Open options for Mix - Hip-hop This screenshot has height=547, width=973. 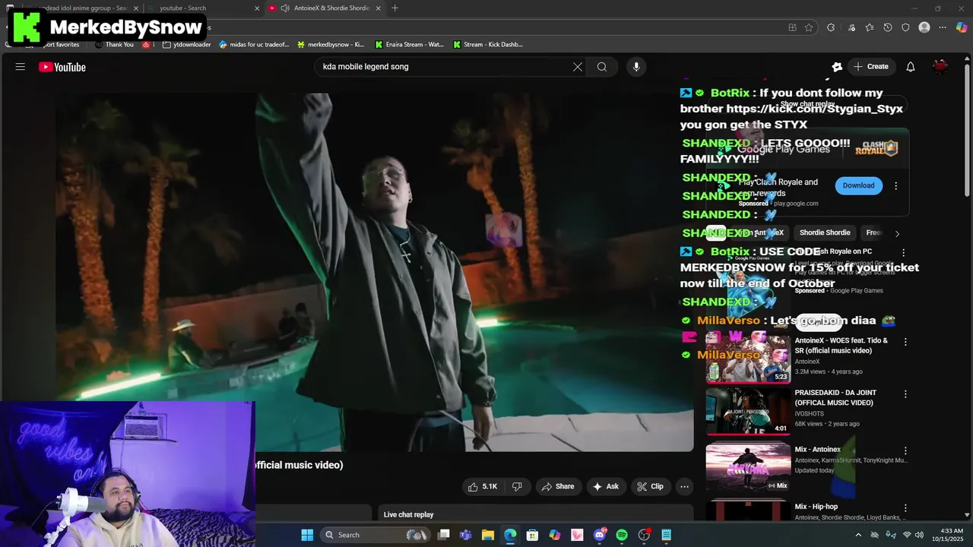(905, 507)
